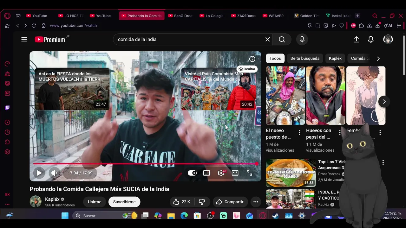Screen dimensions: 406x228
Task: Open the downloads icon in toolbar
Action: pyautogui.click(x=377, y=26)
